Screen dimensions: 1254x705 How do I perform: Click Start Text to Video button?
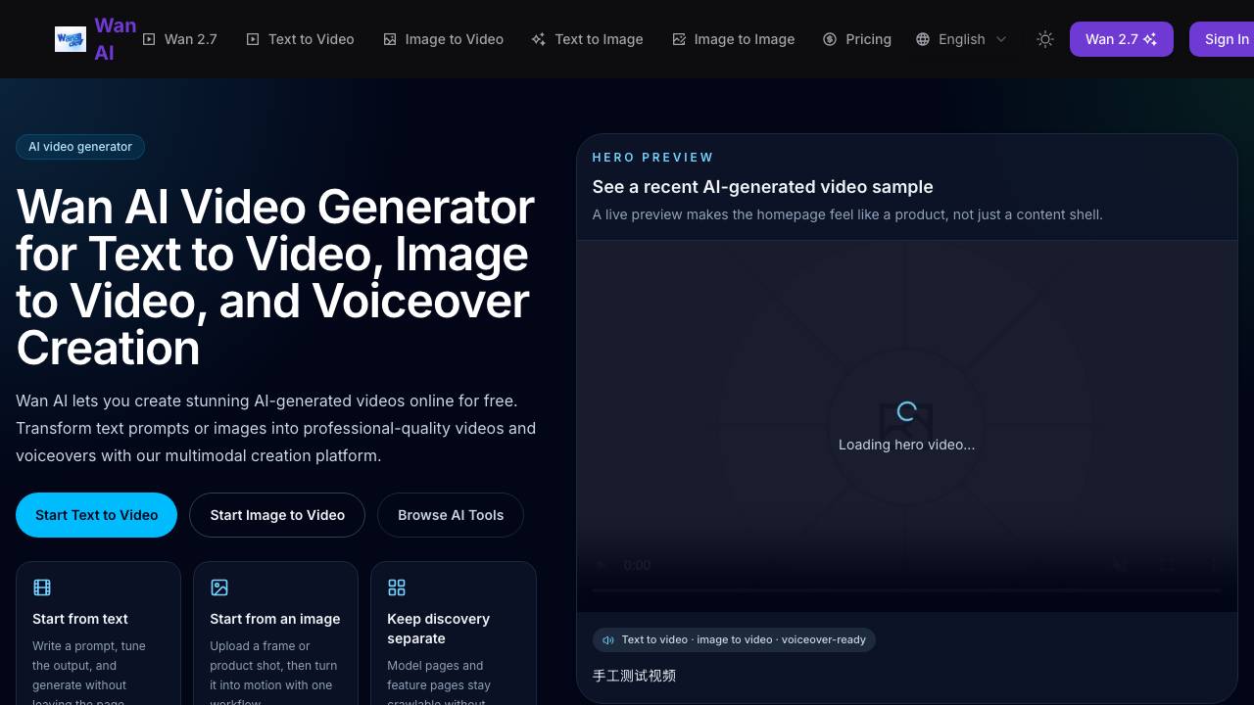(x=96, y=515)
